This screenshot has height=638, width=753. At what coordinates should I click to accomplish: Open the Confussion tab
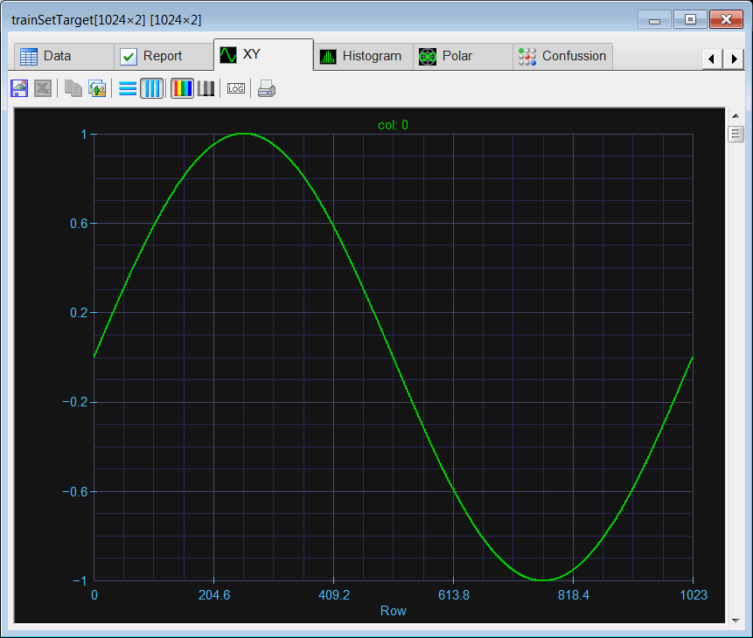click(563, 56)
